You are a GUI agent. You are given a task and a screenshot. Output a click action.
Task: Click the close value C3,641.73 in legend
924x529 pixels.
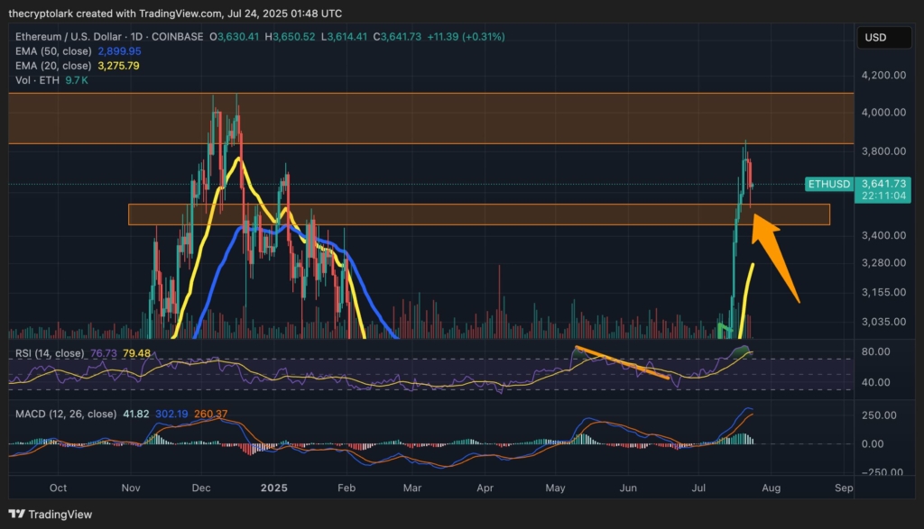397,36
